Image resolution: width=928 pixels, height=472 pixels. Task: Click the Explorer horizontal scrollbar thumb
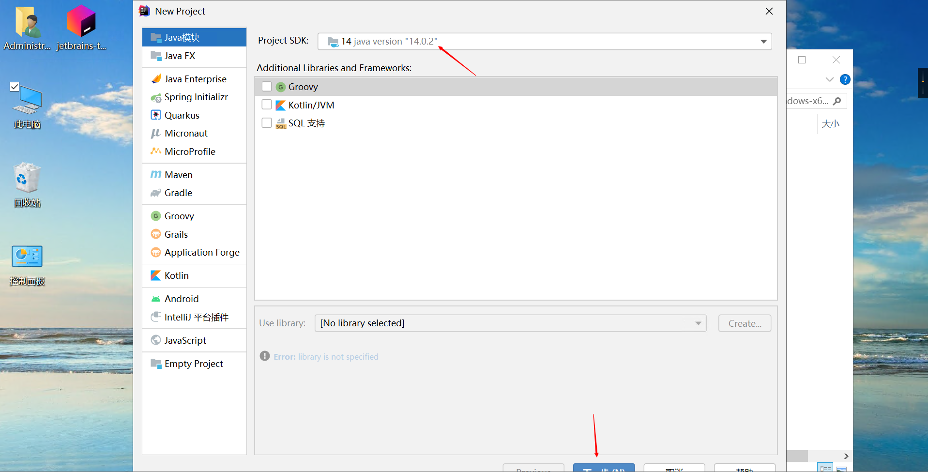pos(797,456)
